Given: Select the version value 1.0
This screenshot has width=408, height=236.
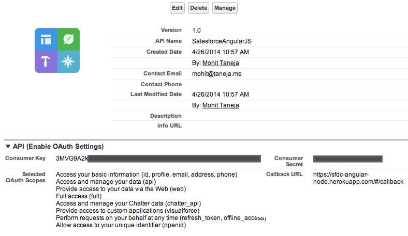Looking at the screenshot, I should tap(196, 30).
